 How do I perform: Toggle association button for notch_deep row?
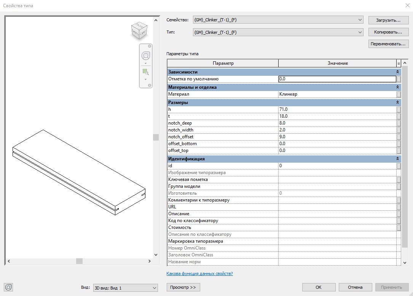399,123
